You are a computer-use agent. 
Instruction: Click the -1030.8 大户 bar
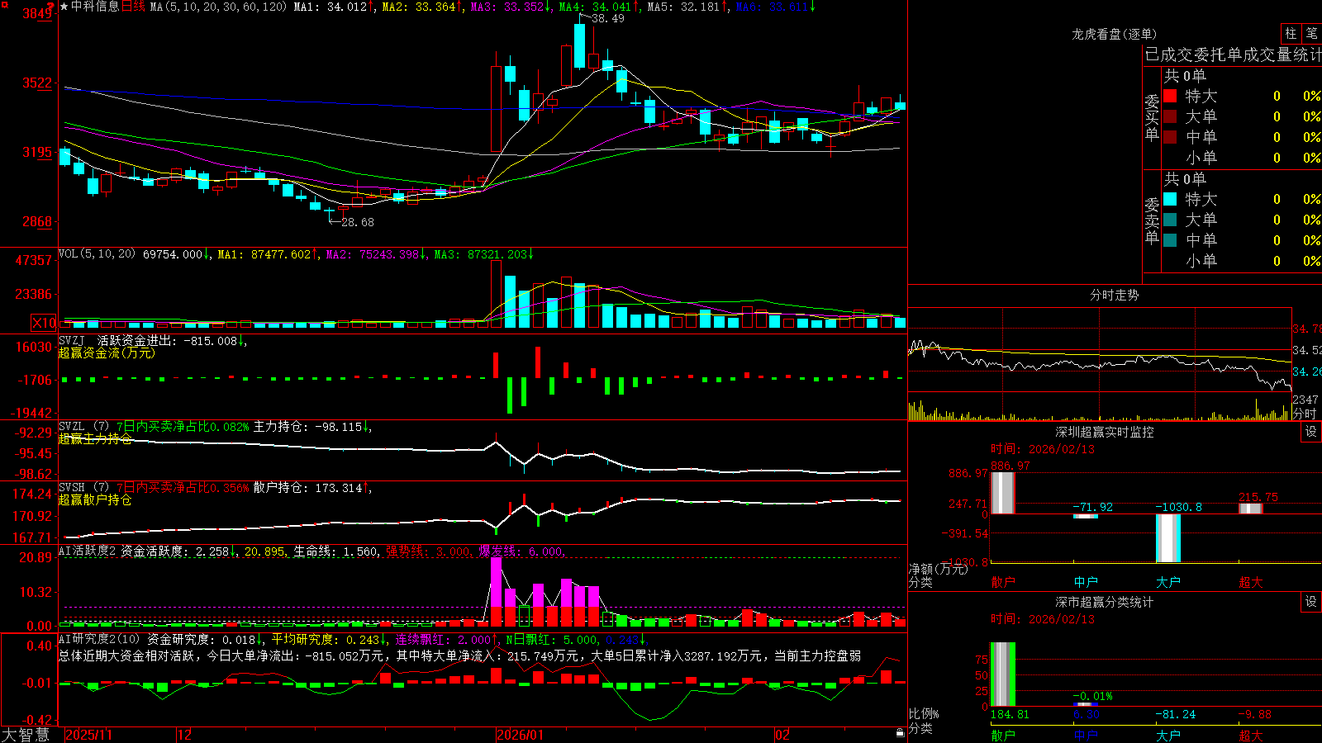point(1168,538)
